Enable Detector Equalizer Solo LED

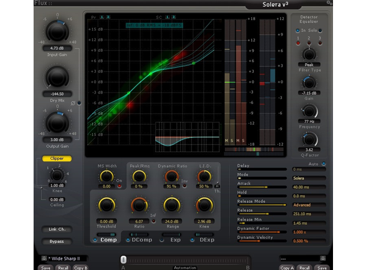320,31
